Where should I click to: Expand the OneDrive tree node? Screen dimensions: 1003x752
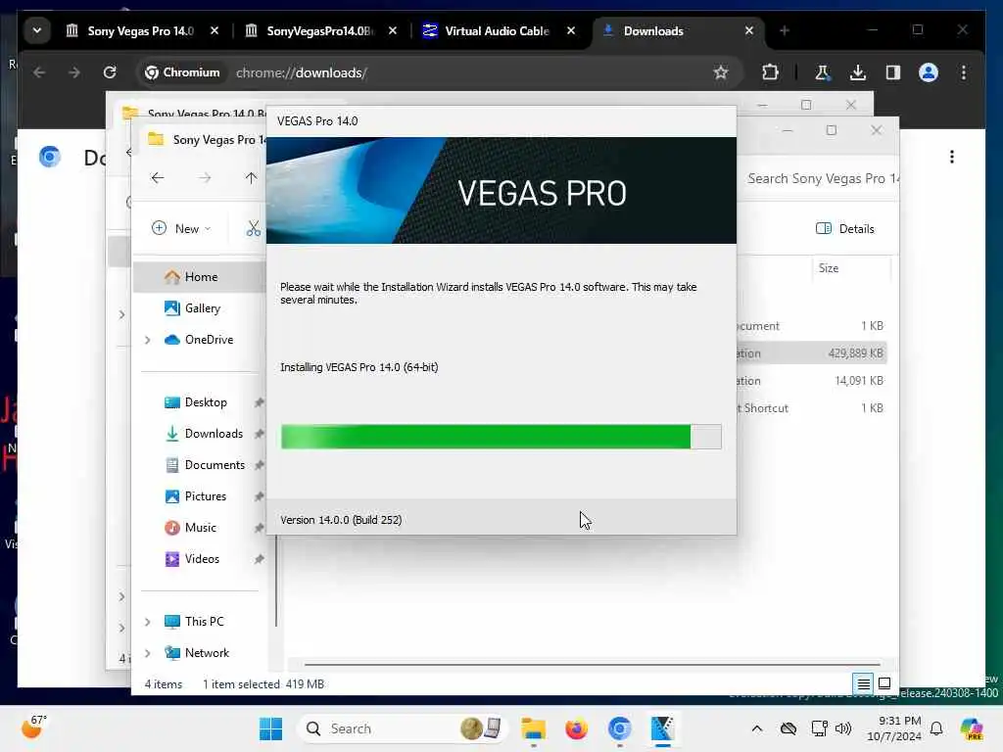pyautogui.click(x=147, y=340)
